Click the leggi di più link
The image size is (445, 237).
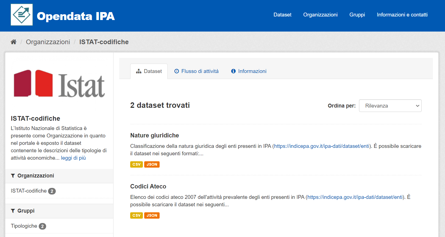(73, 158)
